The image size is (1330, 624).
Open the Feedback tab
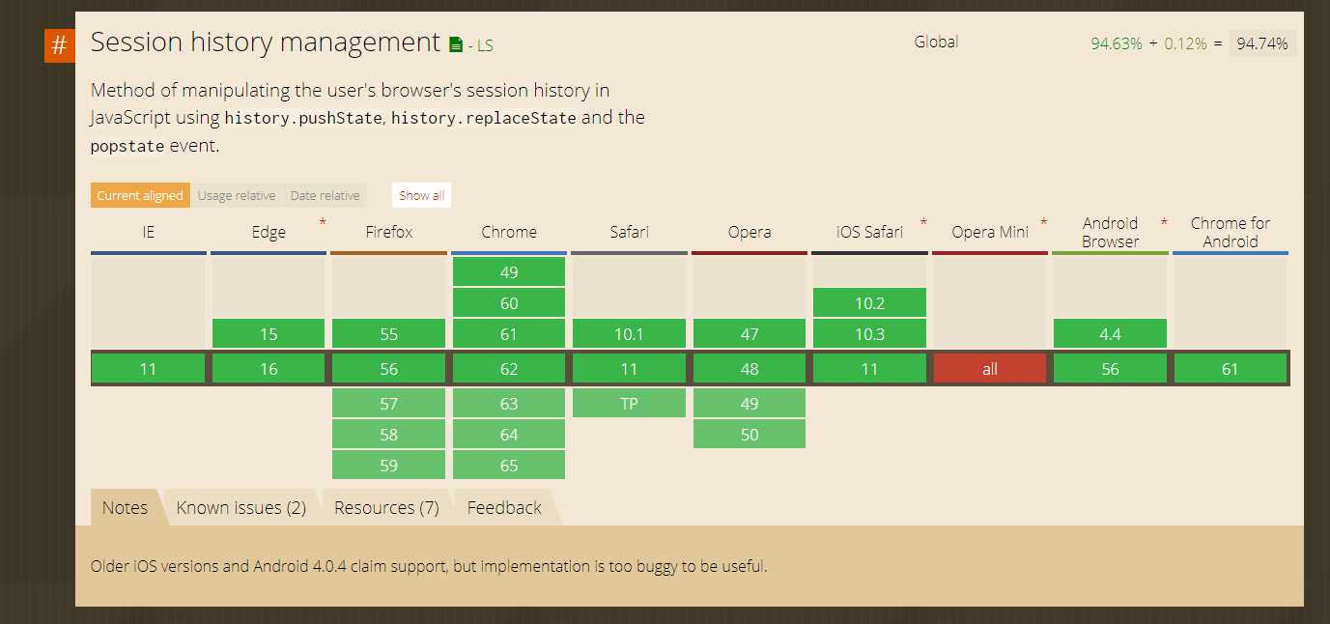click(x=504, y=507)
